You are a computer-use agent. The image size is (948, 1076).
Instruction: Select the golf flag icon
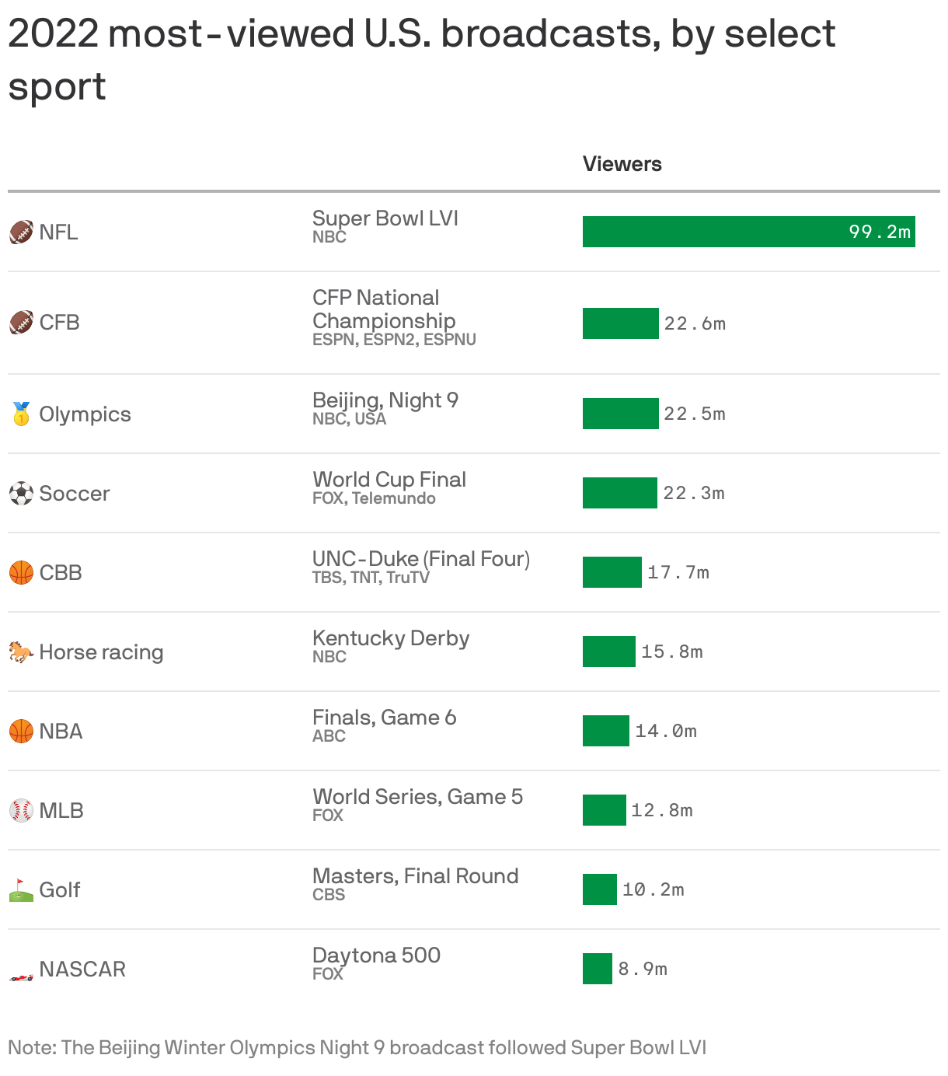tap(21, 889)
